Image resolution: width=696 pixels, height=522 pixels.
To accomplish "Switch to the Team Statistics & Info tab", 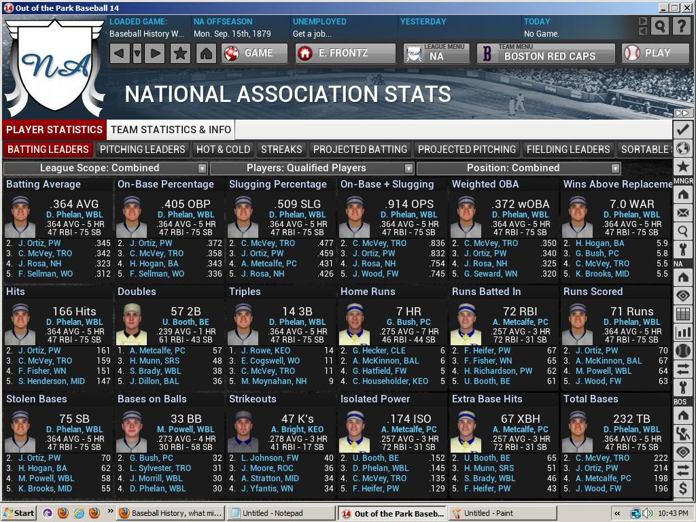I will (x=170, y=129).
